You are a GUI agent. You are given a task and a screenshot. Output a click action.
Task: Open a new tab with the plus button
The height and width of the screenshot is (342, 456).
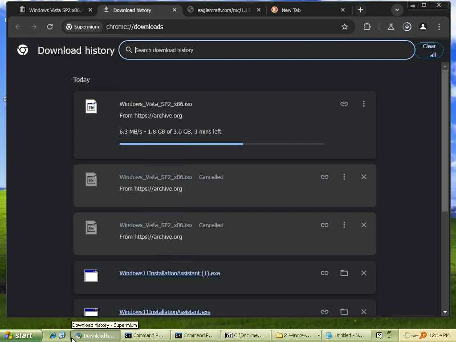(x=360, y=10)
